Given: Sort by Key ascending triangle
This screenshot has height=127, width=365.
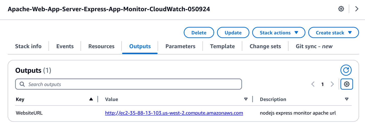Looking at the screenshot, I should pyautogui.click(x=91, y=99).
